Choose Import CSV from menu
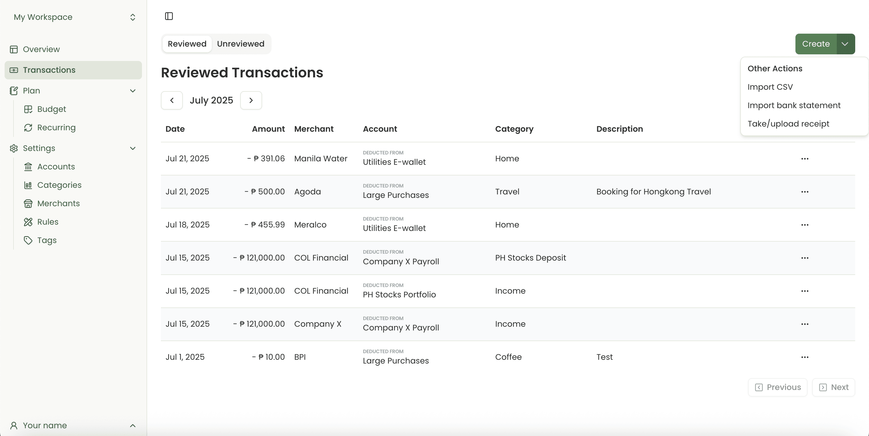 pos(770,87)
